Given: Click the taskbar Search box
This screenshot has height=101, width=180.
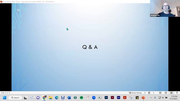Looking at the screenshot, I should point(15,98).
